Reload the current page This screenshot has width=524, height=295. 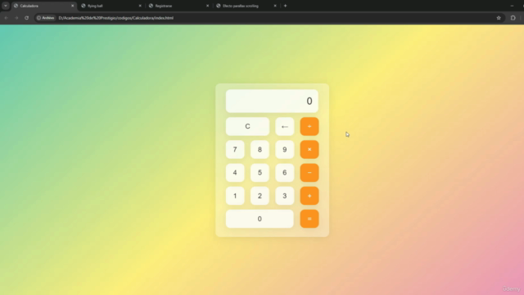pos(27,18)
